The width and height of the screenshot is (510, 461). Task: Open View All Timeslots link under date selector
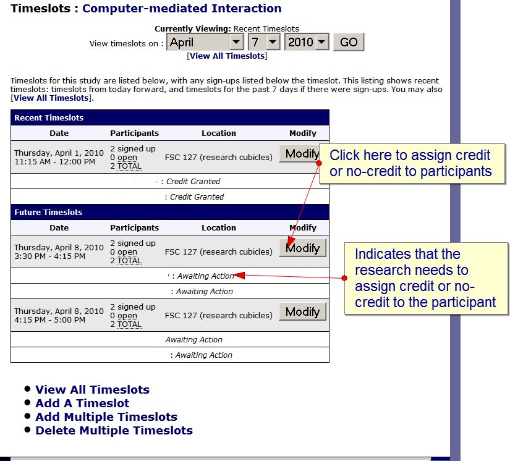(x=227, y=56)
